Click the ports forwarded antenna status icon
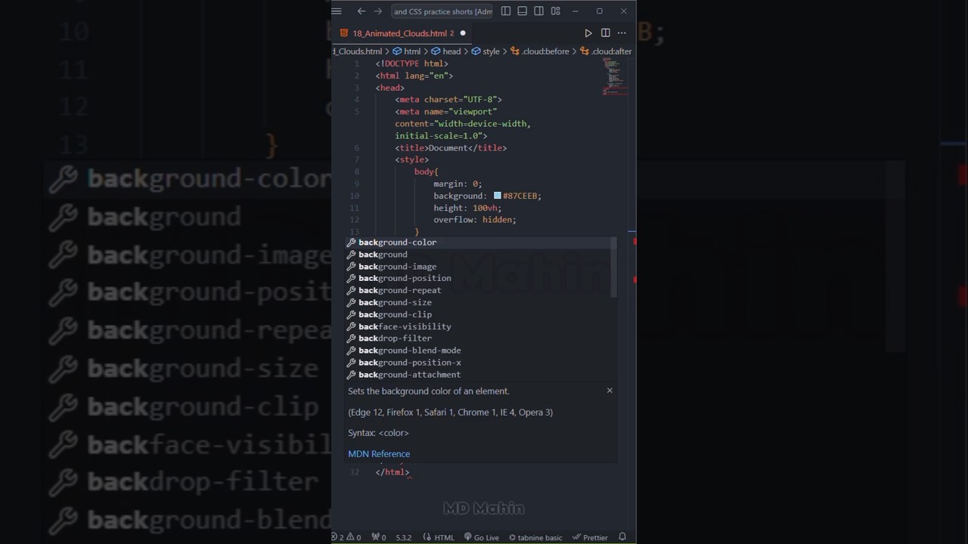The height and width of the screenshot is (544, 968). tap(380, 537)
